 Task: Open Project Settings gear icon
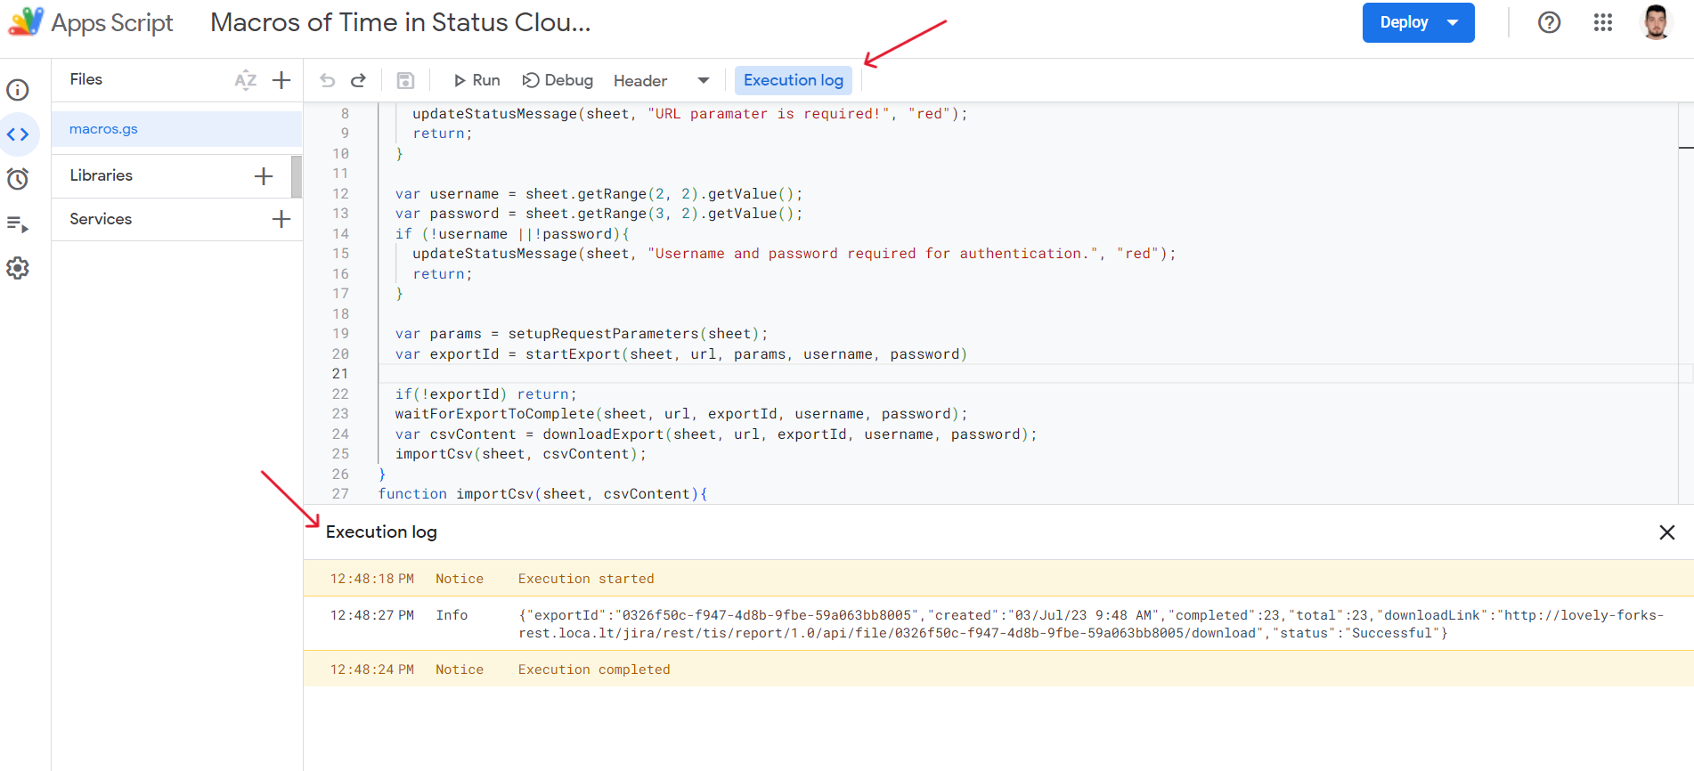18,268
